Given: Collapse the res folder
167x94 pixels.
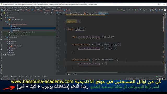Looking at the screenshot, I should [x=5, y=39].
